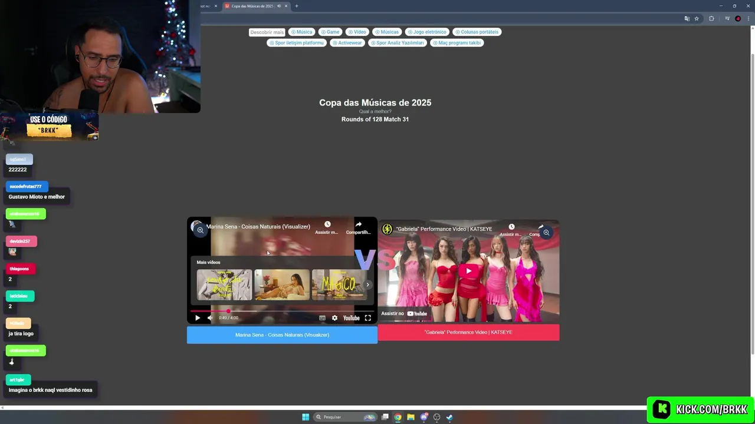Screen dimensions: 755x424
Task: Click the 'Spor iletişim platformu' tag
Action: click(x=297, y=42)
